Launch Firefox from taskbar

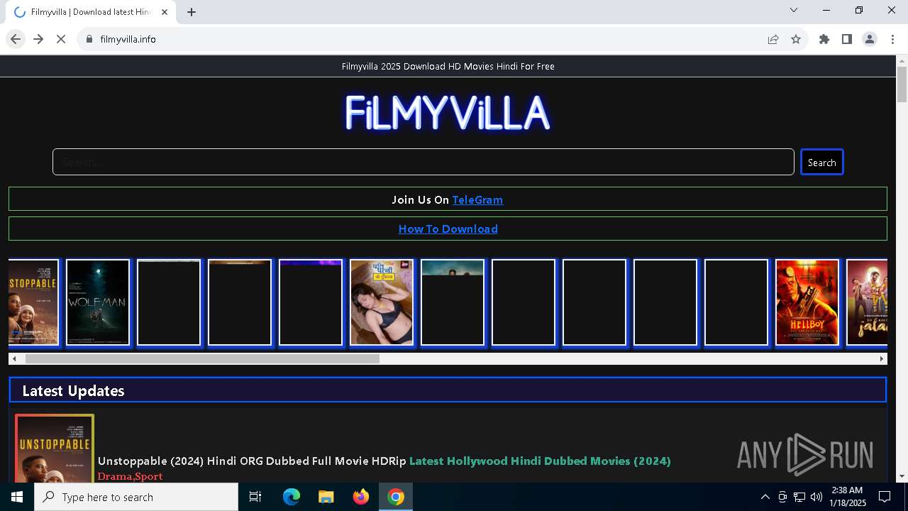(361, 497)
